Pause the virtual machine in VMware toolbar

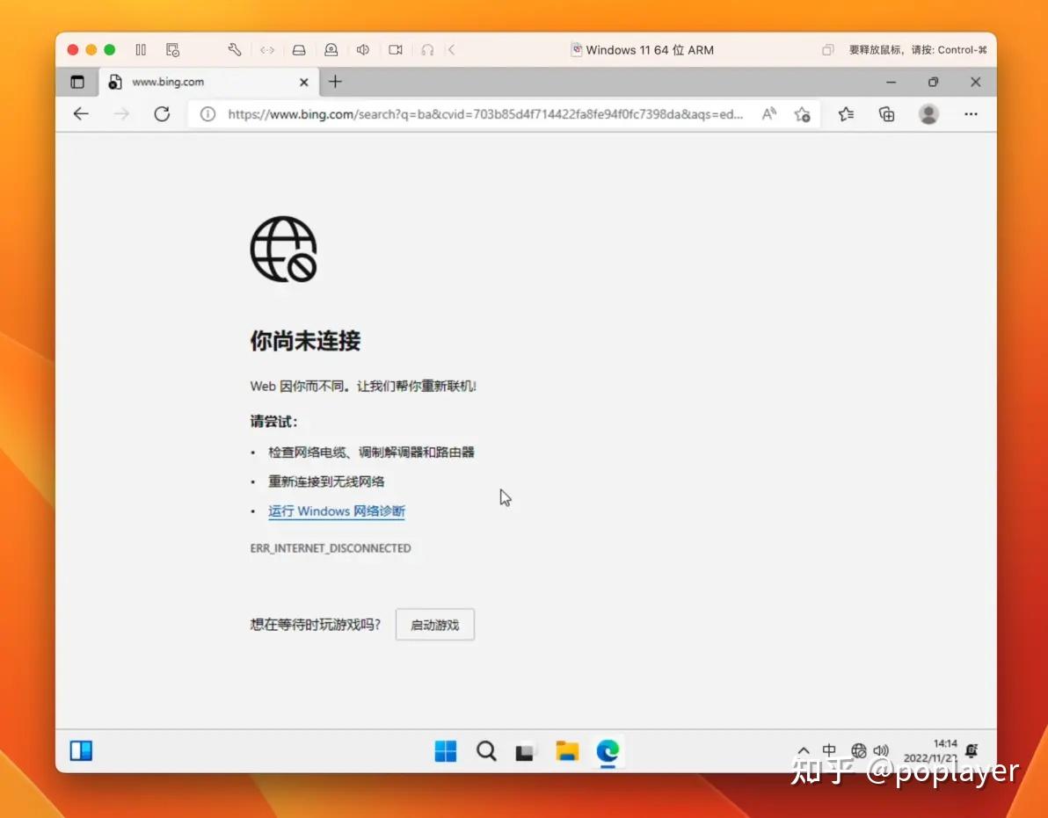point(141,49)
